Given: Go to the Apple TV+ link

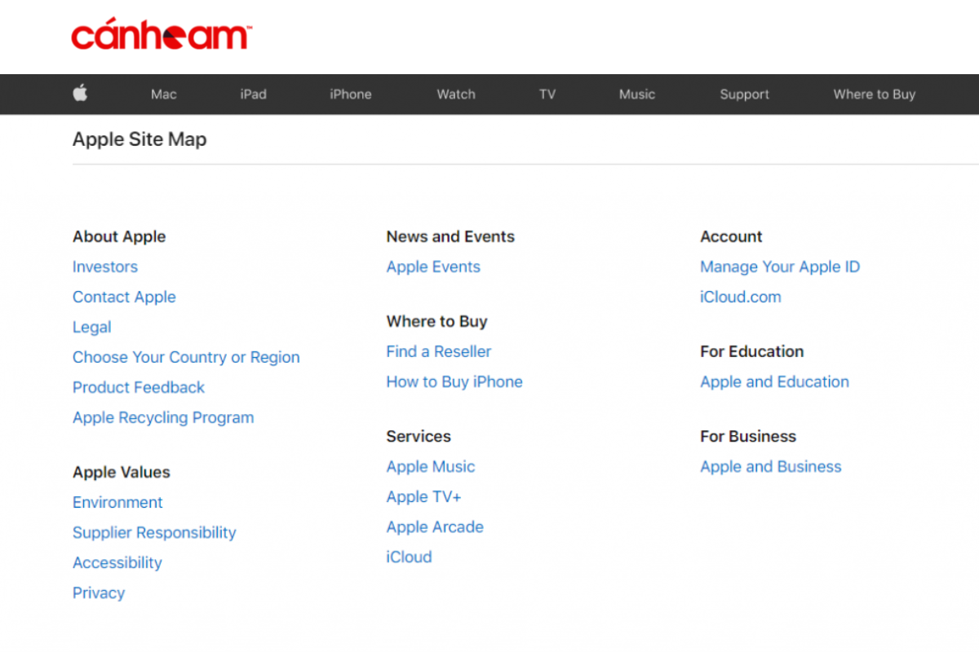Looking at the screenshot, I should [x=423, y=496].
